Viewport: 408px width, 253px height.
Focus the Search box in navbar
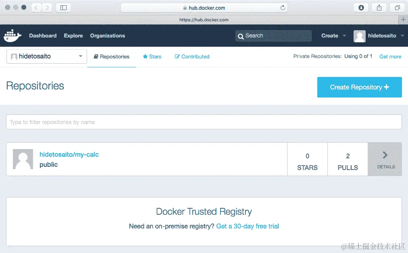[273, 36]
